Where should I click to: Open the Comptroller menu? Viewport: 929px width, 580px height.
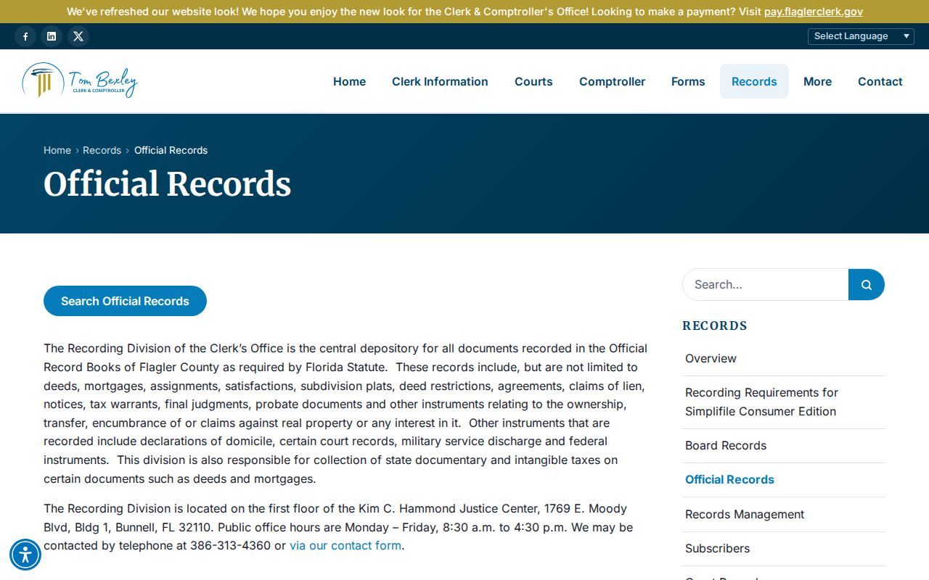click(x=612, y=81)
